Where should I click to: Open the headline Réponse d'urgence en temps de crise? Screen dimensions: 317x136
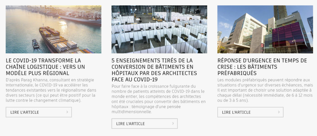pos(262,67)
